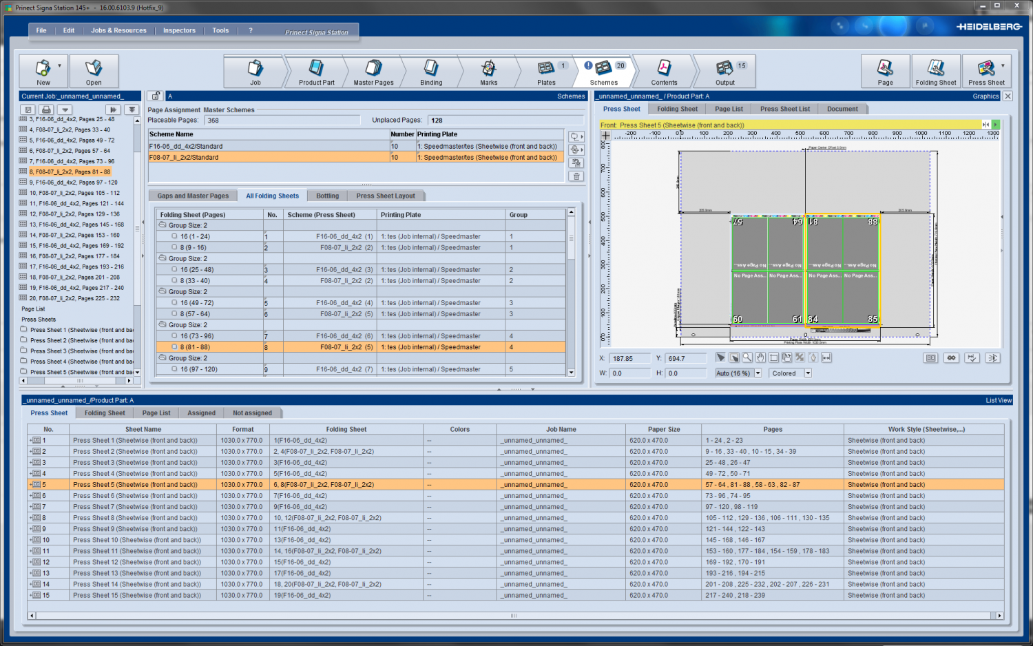Image resolution: width=1033 pixels, height=646 pixels.
Task: Open the Inspectors menu
Action: 179,30
